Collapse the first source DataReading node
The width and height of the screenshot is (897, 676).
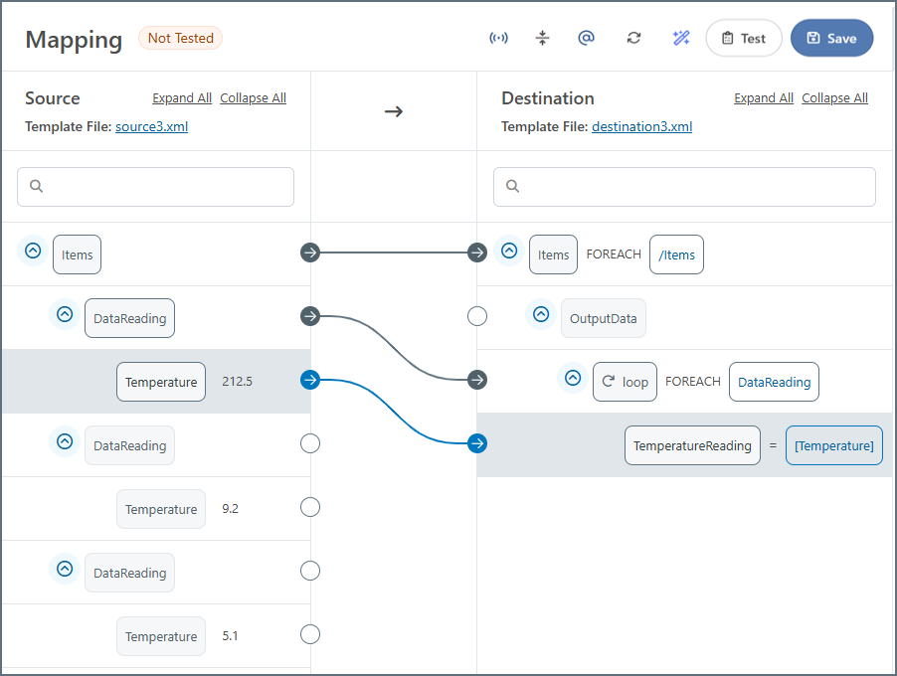pyautogui.click(x=65, y=315)
